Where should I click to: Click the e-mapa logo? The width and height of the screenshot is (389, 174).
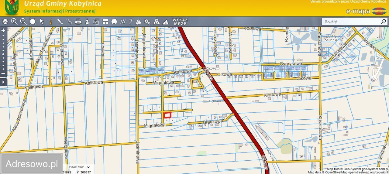pos(367,11)
